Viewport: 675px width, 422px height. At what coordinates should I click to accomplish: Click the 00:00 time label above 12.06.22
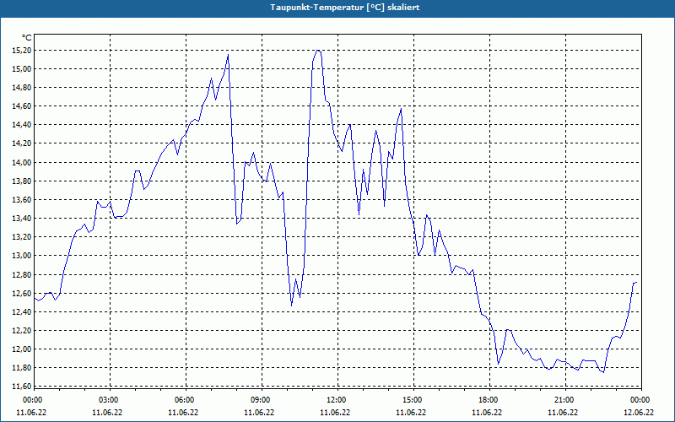coord(640,400)
